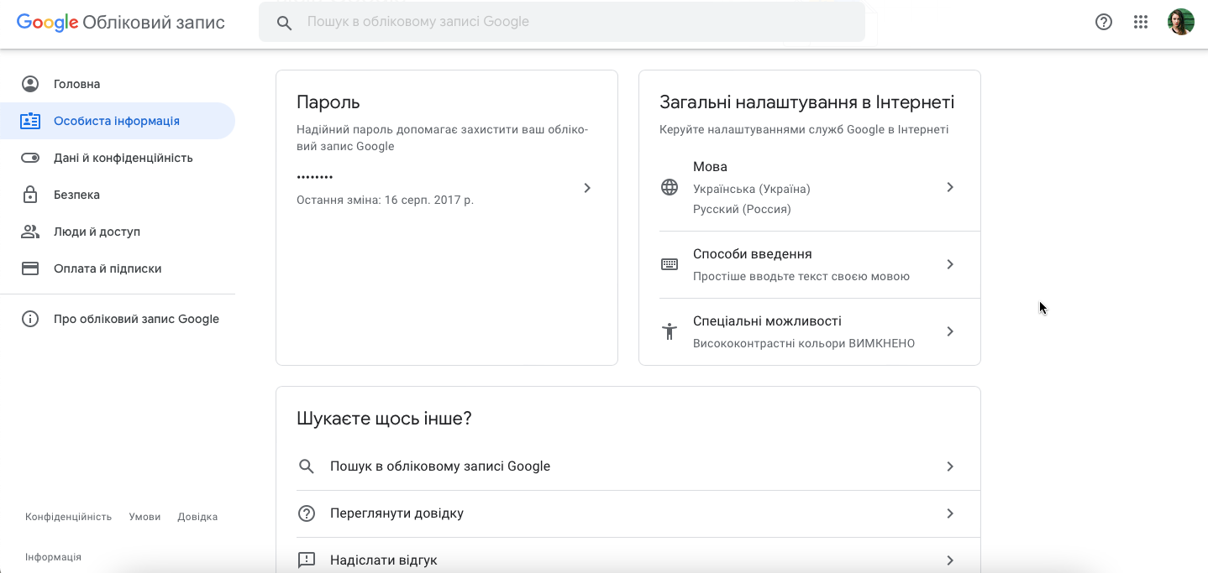Open the Умови footer link
1208x573 pixels.
pos(144,516)
